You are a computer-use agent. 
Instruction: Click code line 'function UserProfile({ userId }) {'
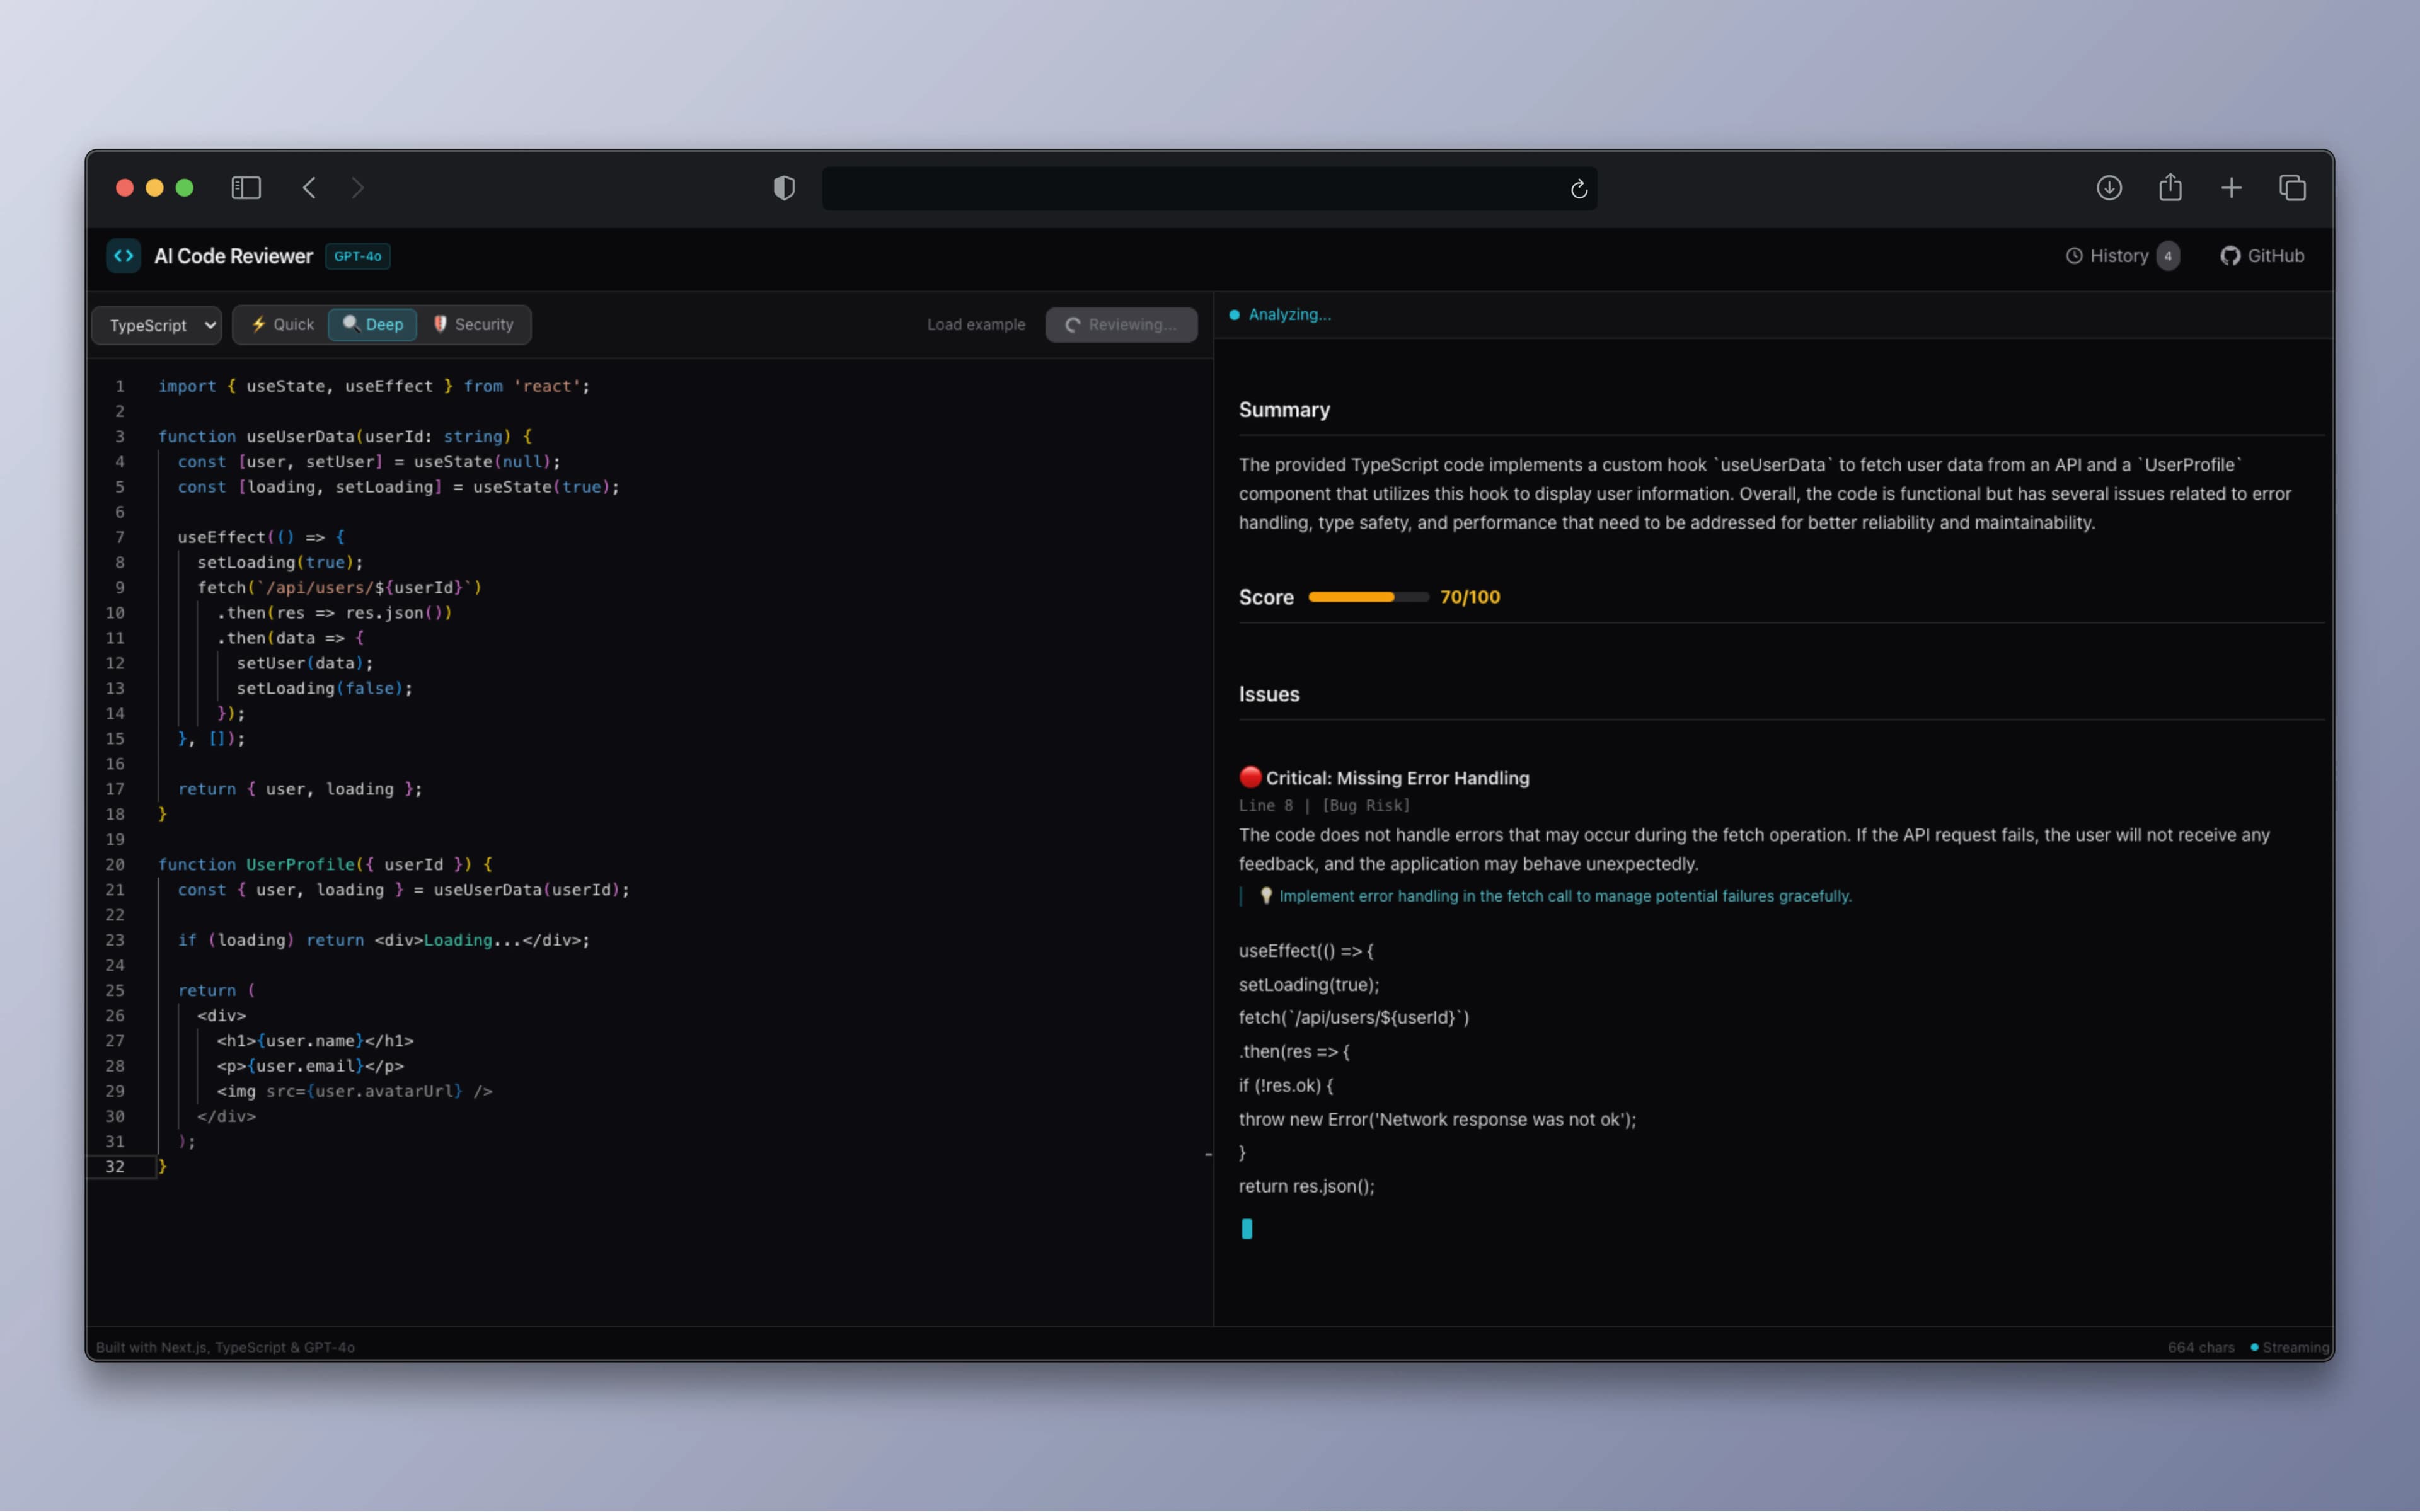click(x=325, y=865)
